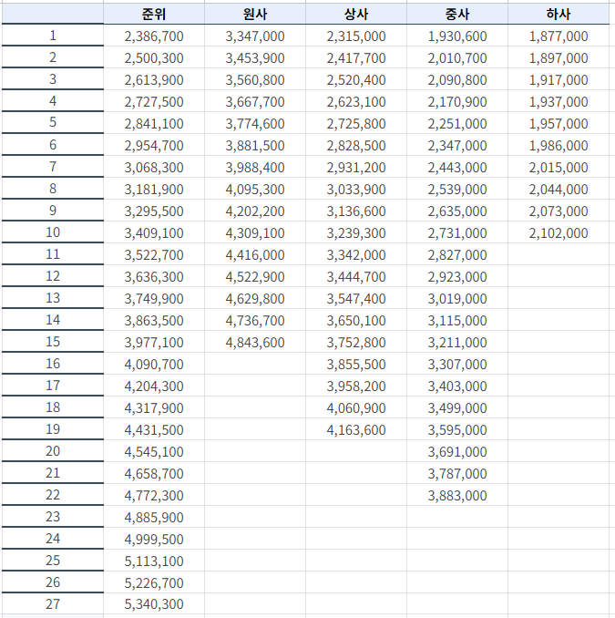Select the 2,102,000 cell
The image size is (615, 618).
tap(559, 233)
